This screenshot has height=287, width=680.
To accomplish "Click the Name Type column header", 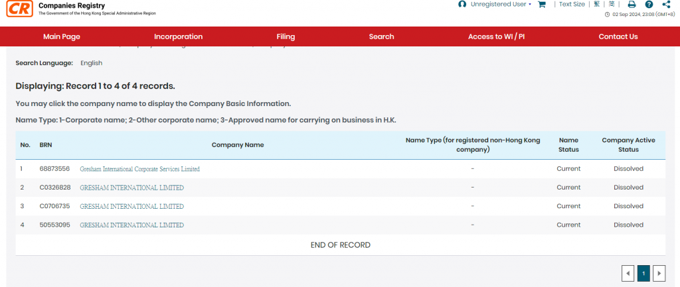I will point(473,145).
